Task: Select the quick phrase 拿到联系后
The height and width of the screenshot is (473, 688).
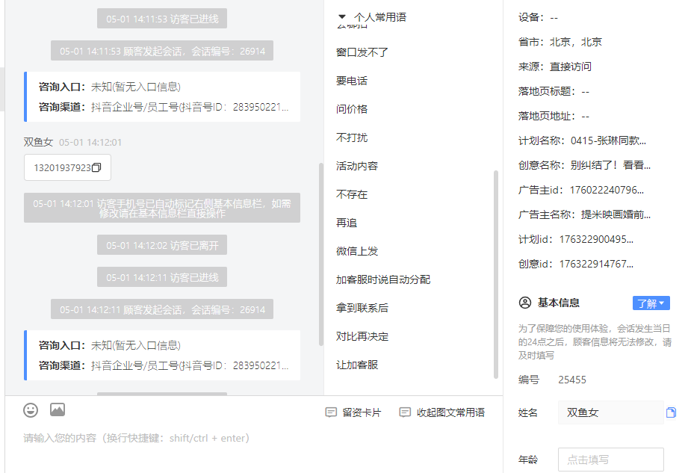Action: [362, 308]
